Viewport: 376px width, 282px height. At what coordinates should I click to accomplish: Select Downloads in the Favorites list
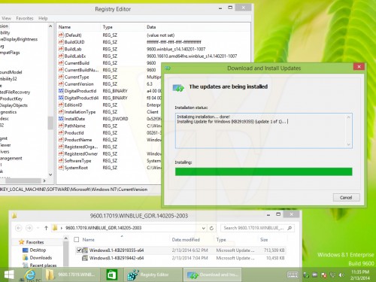pos(41,258)
